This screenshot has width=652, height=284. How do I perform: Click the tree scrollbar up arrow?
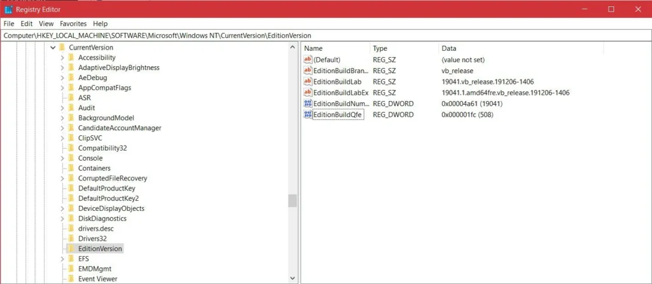(292, 47)
